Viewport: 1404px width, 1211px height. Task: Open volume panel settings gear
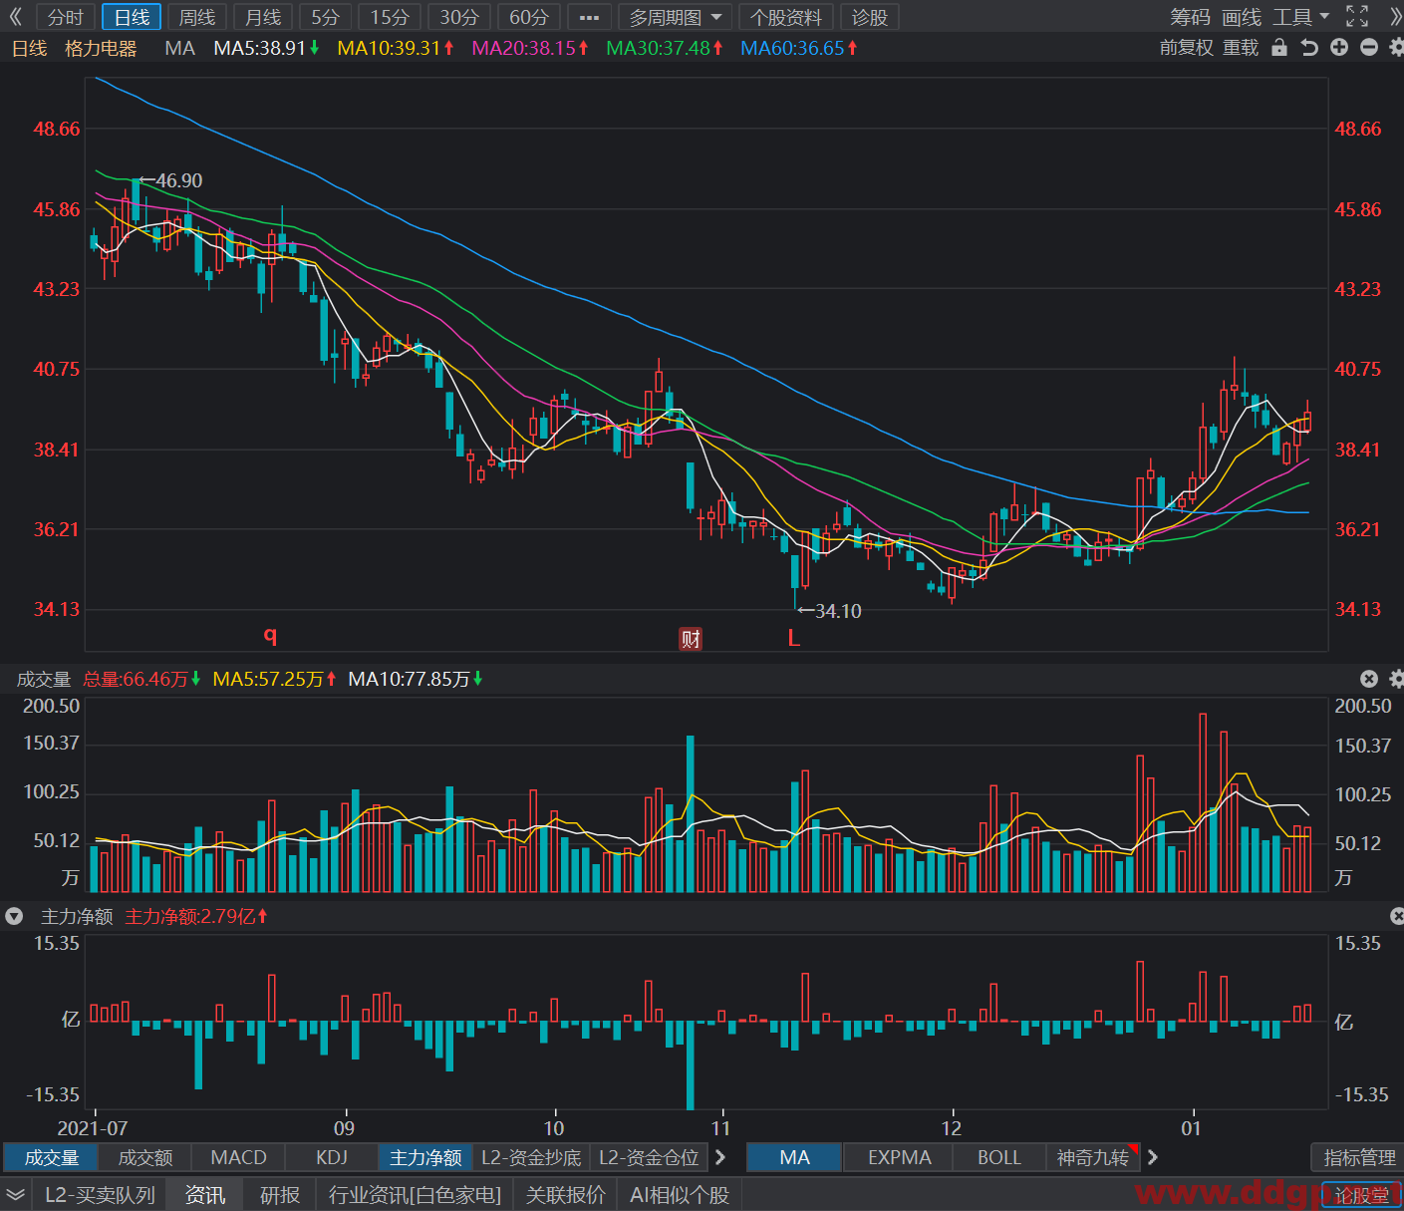click(1396, 679)
